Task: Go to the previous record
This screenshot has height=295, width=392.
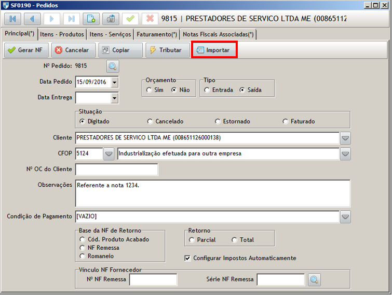Action: (x=32, y=19)
